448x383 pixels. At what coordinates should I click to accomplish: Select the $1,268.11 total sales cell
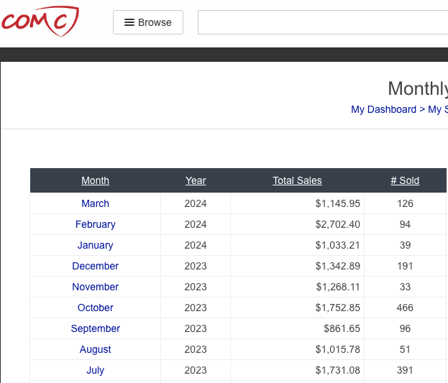(x=297, y=287)
